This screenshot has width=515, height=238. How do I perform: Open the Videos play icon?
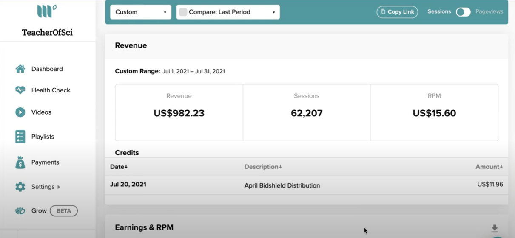tap(20, 112)
